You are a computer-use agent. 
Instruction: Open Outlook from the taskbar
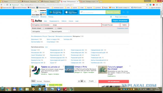click(21, 89)
